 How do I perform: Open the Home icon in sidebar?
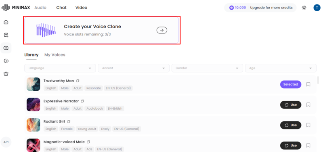point(6,22)
